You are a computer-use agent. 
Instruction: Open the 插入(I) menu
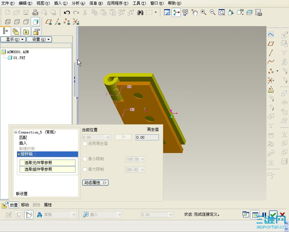click(x=60, y=3)
